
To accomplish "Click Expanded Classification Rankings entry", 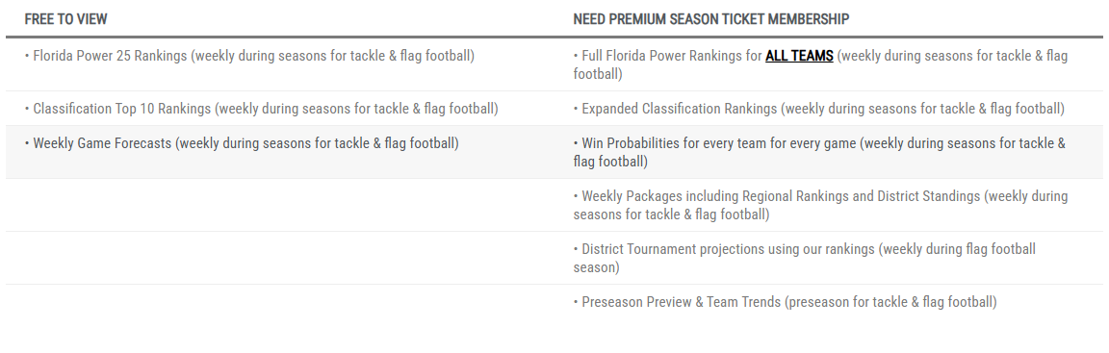I will point(819,109).
